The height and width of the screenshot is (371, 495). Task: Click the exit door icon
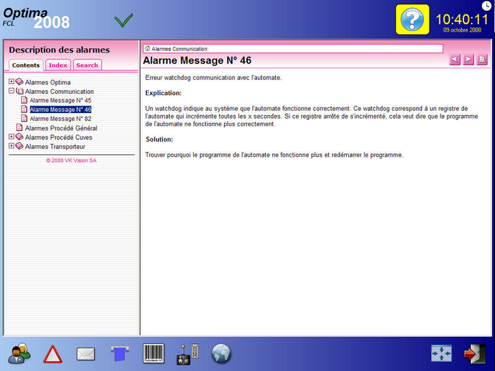[474, 353]
